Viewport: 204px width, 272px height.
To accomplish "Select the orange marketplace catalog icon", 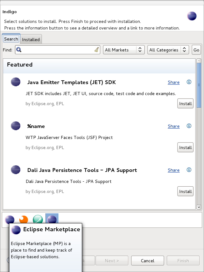I will click(24, 219).
